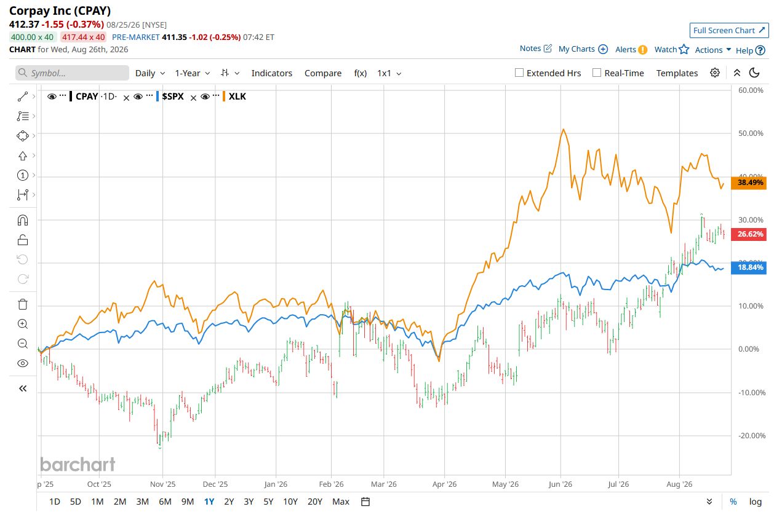This screenshot has height=512, width=774.
Task: Select the 6M time range tab
Action: pyautogui.click(x=165, y=502)
